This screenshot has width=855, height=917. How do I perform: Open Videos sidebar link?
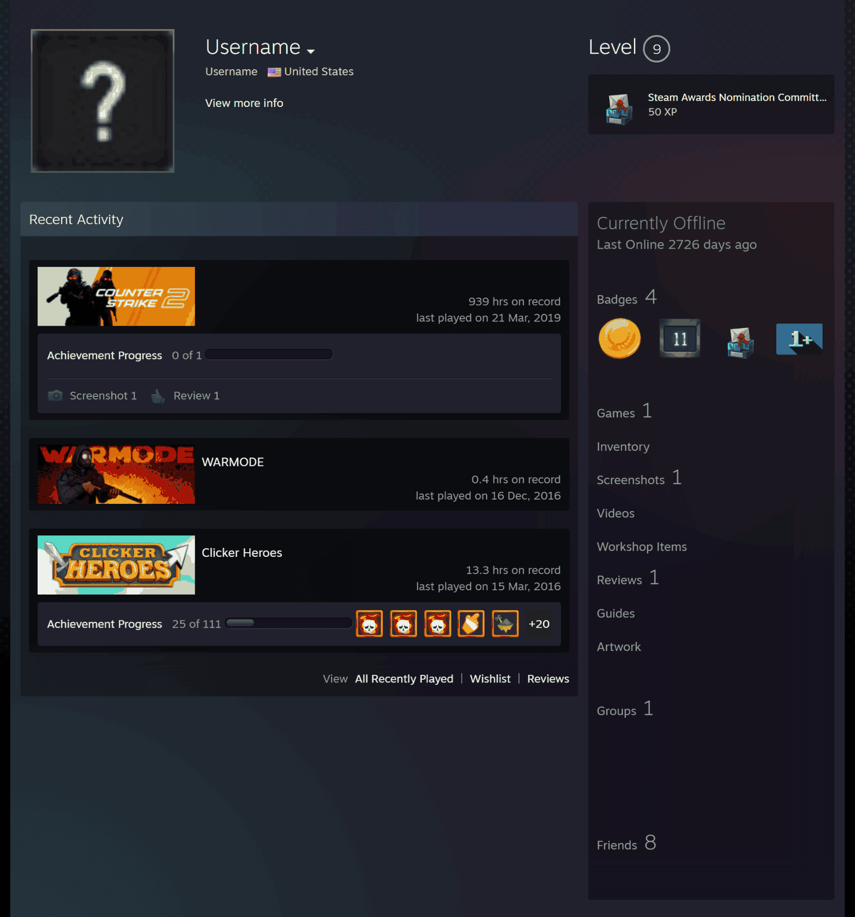tap(615, 513)
